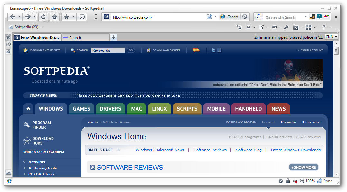Open the RSS icon dropdown in address bar
Viewport: 347px width, 192px height.
click(x=215, y=17)
